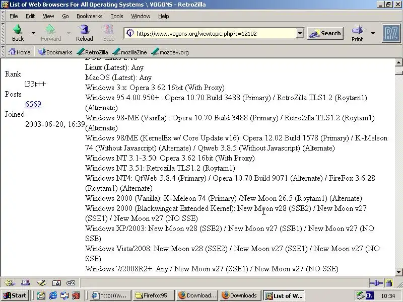
Task: Open the mozillaZine bookmark
Action: [x=130, y=52]
